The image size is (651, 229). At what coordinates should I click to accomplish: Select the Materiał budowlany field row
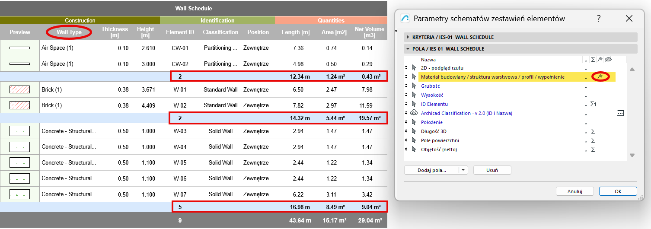coord(517,76)
